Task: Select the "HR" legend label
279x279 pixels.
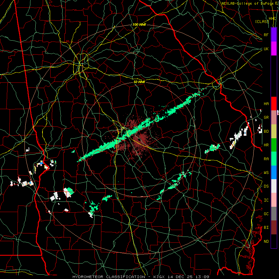Action: pyautogui.click(x=266, y=145)
